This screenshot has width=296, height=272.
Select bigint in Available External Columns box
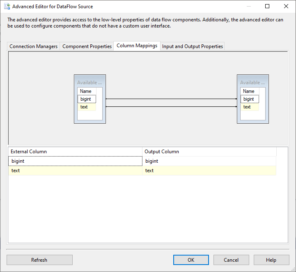click(86, 99)
